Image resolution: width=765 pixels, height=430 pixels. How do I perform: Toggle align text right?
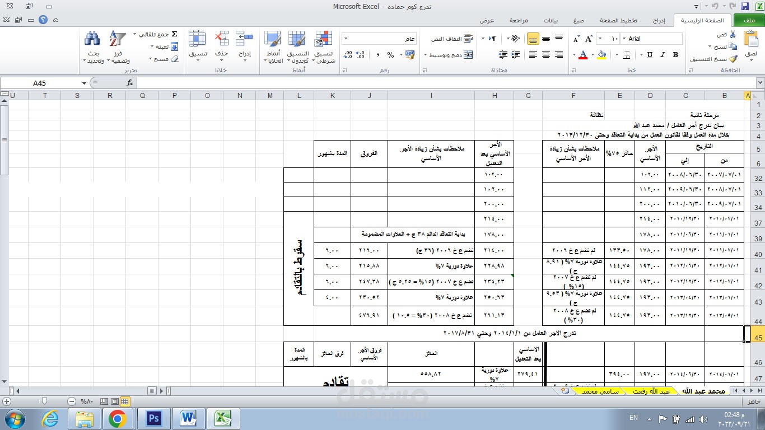(558, 55)
